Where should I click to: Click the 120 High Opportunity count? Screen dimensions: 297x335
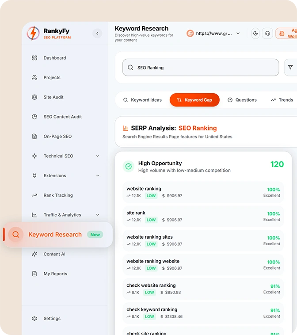[277, 164]
